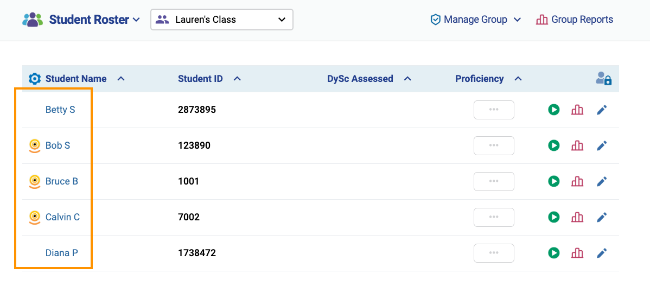Open the bar chart report for Bob S
This screenshot has height=286, width=650.
coord(577,145)
